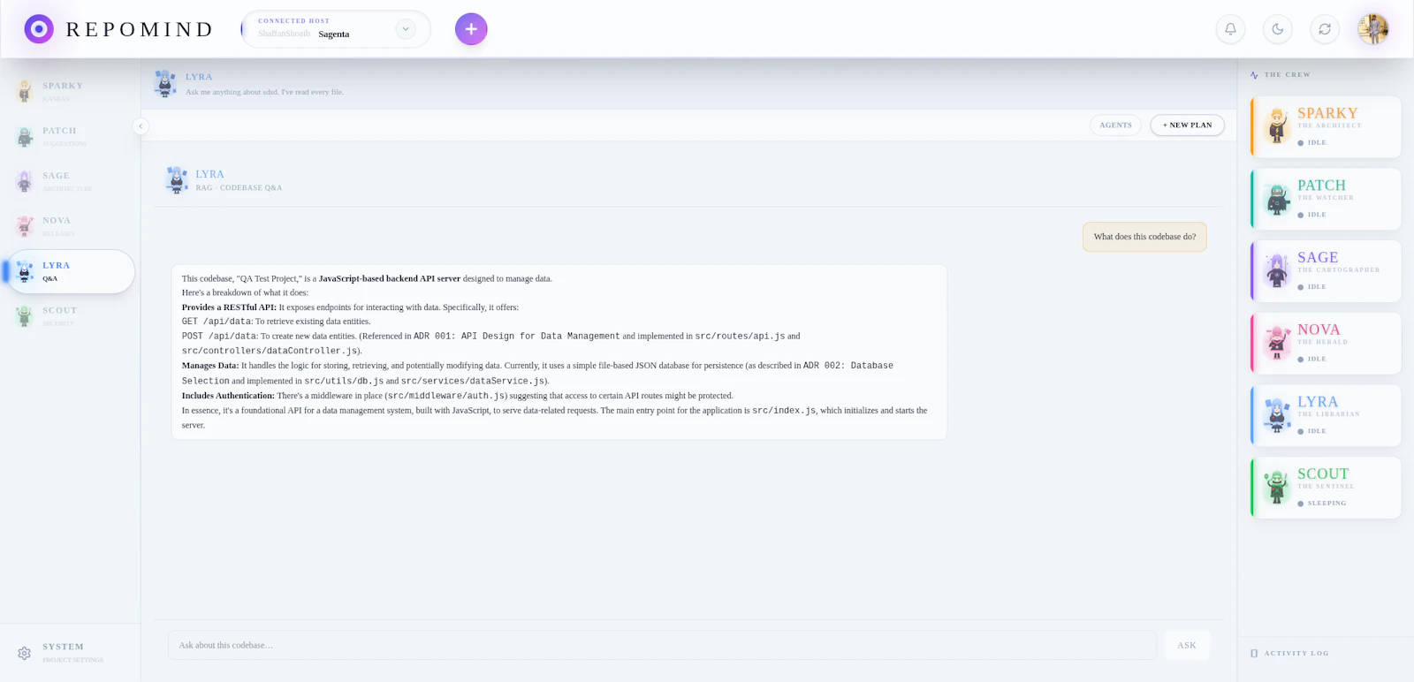Click 'src/controllers/dataController.js' in the answer
Screen dimensions: 1414x682
[x=270, y=351]
